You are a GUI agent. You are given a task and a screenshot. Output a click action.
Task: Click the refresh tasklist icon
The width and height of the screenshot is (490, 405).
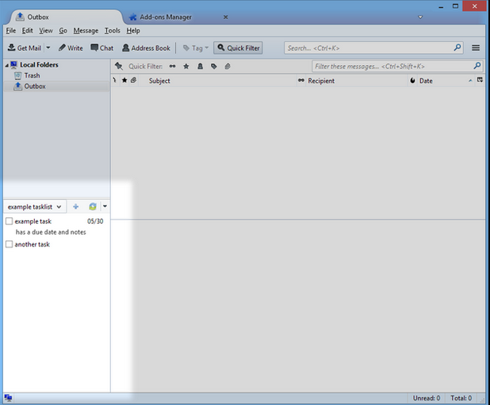(x=93, y=207)
